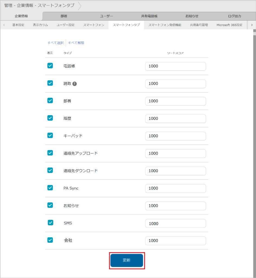This screenshot has width=256, height=278.
Task: Click the すべて解除 link
Action: (x=77, y=43)
